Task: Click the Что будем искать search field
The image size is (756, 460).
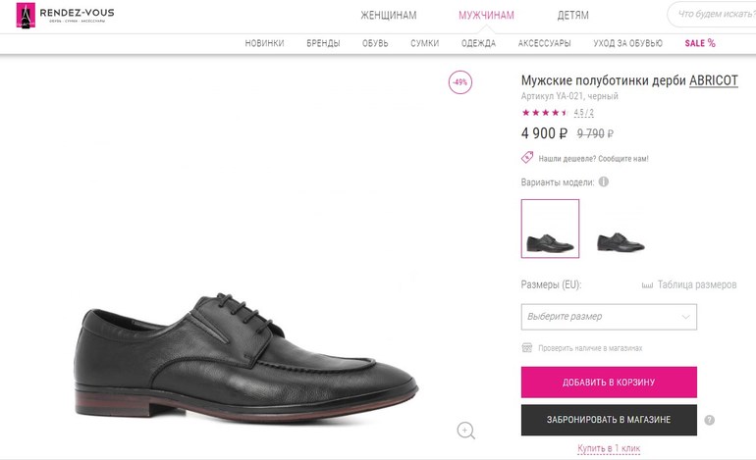Action: 714,15
